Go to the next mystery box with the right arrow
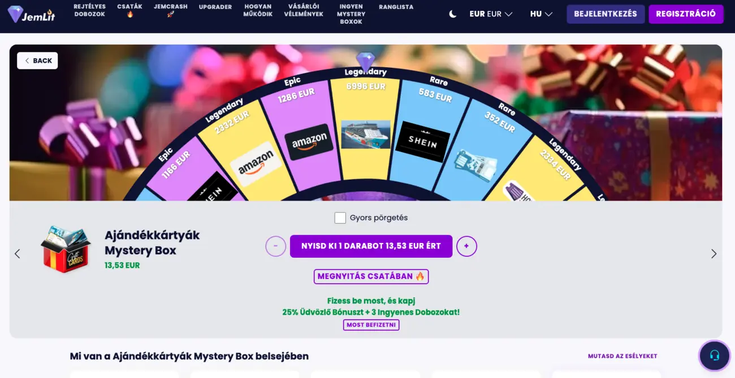Screen dimensions: 735x378 tap(714, 254)
